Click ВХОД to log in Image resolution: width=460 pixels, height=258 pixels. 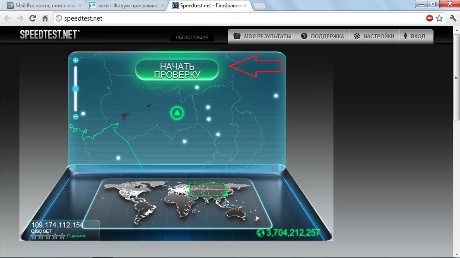pos(416,36)
